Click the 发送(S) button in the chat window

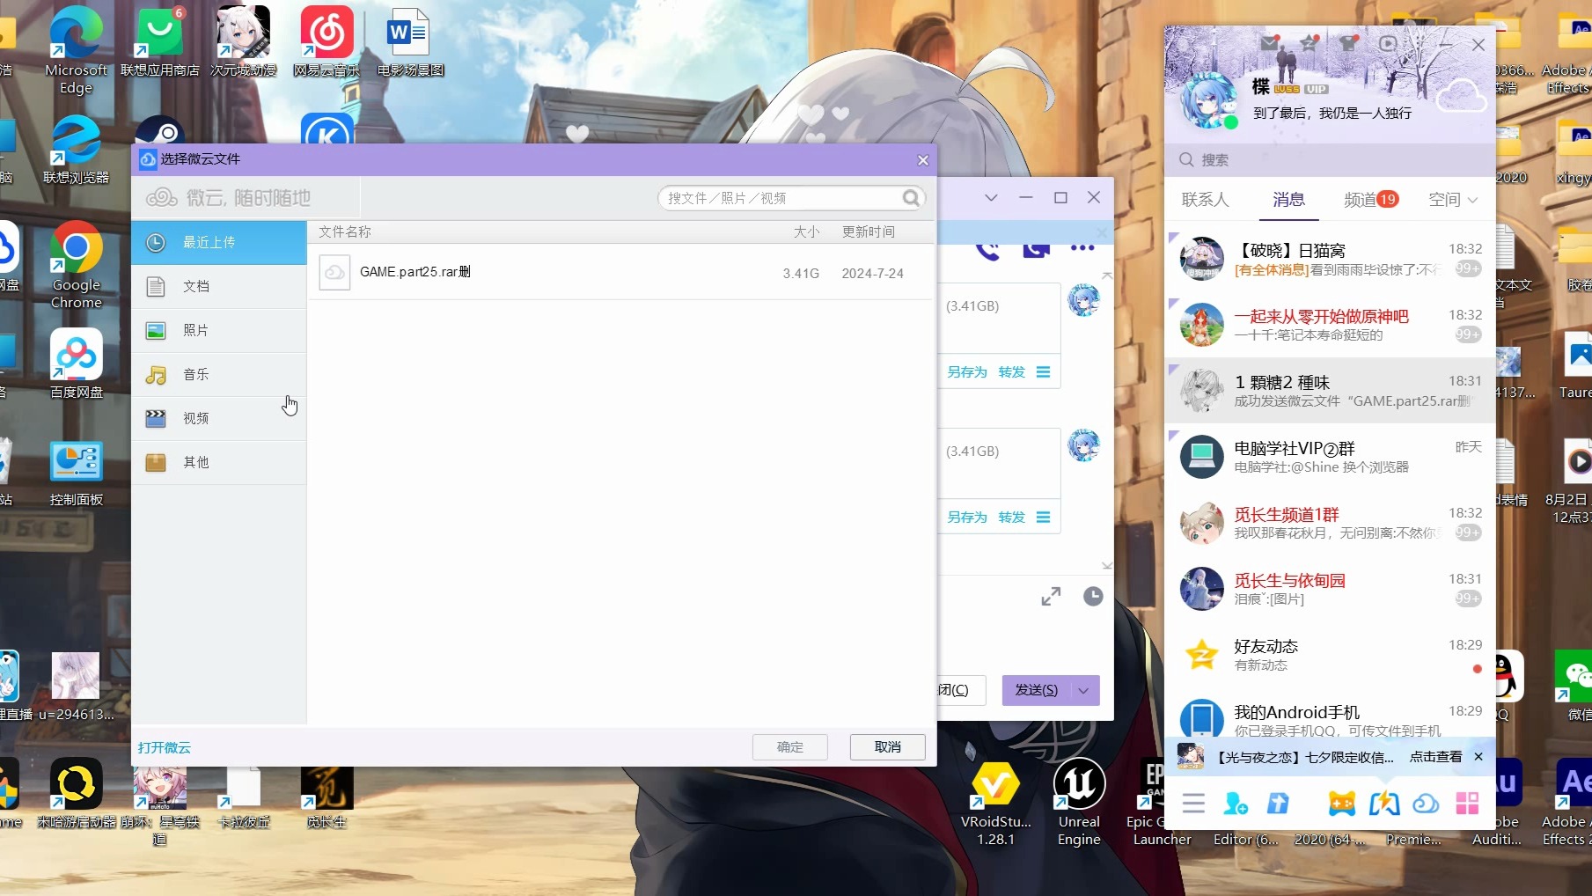coord(1037,690)
